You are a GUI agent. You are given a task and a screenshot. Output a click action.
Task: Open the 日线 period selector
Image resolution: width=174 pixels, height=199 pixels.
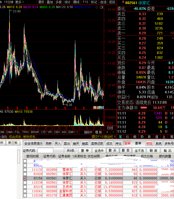tap(110, 128)
